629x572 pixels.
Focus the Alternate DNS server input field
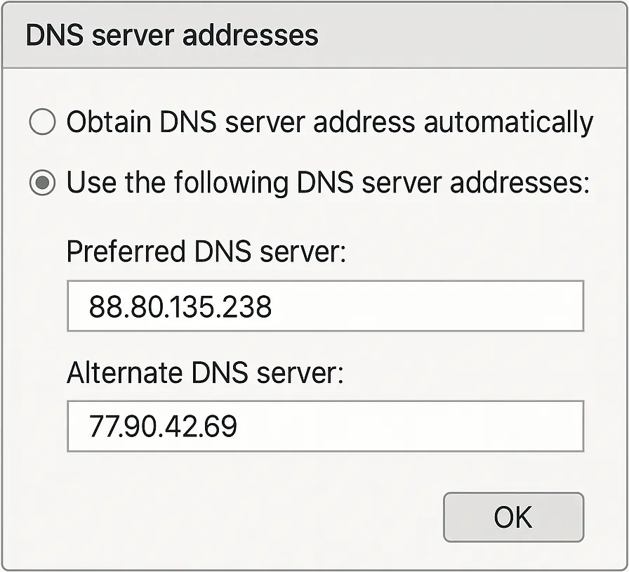(325, 426)
